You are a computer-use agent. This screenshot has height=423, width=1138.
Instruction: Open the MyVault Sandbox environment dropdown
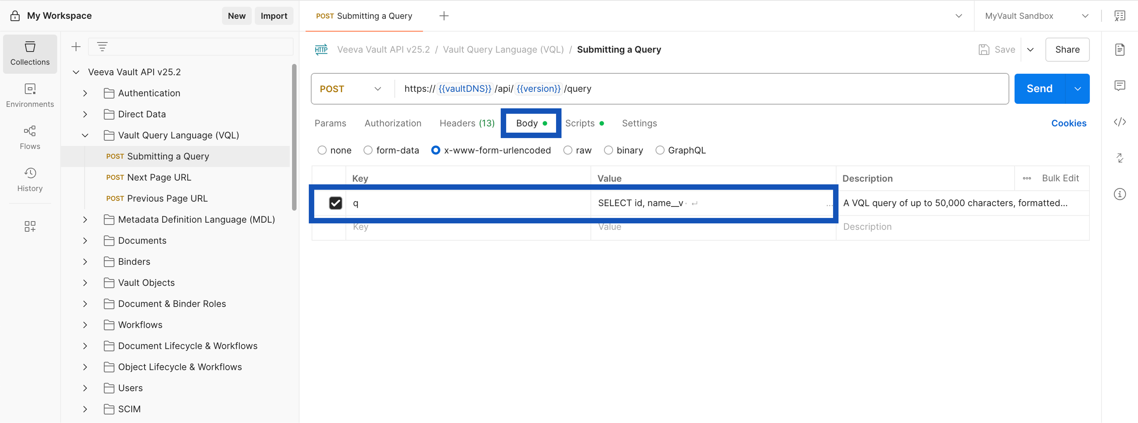pyautogui.click(x=1036, y=16)
